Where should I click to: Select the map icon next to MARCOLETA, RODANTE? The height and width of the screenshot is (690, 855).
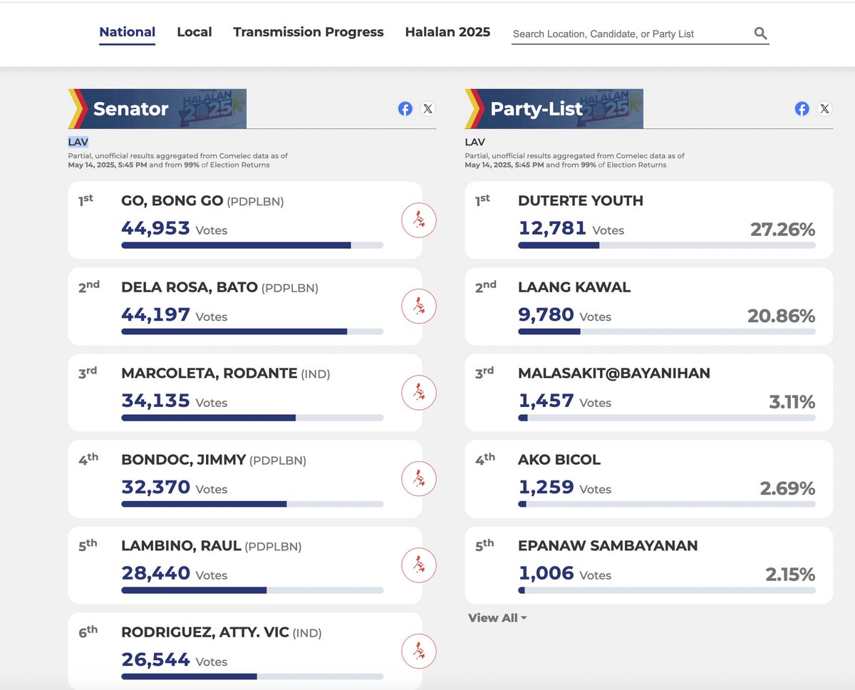tap(419, 393)
